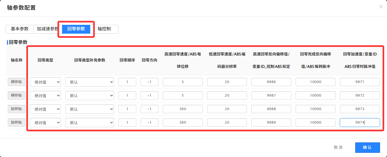The image size is (387, 157).
Task: Open 回零类型 dropdown in the third row
Action: point(45,109)
